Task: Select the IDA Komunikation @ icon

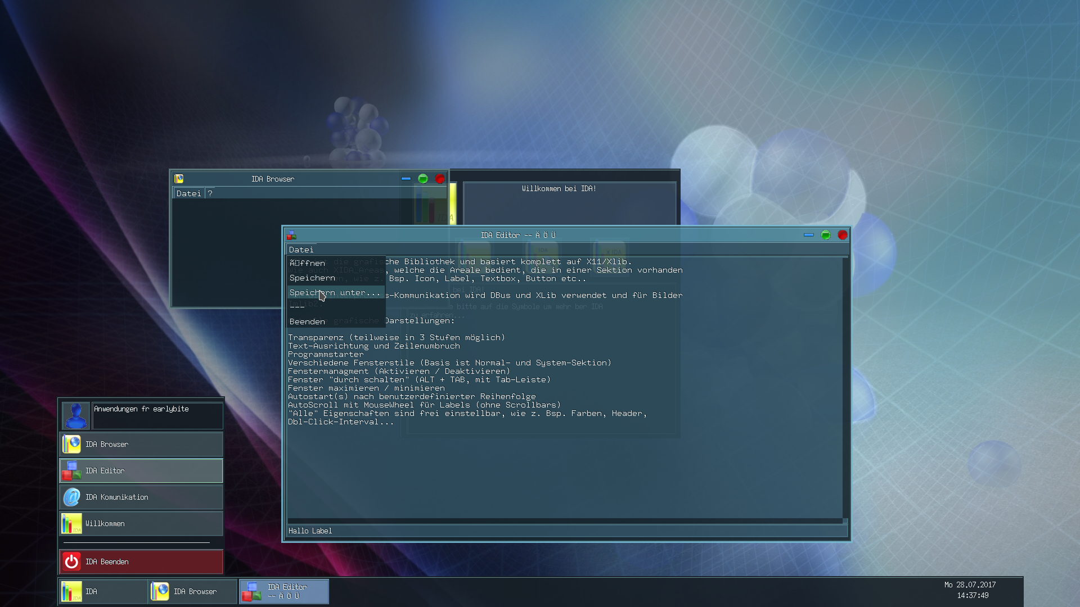Action: pos(71,497)
